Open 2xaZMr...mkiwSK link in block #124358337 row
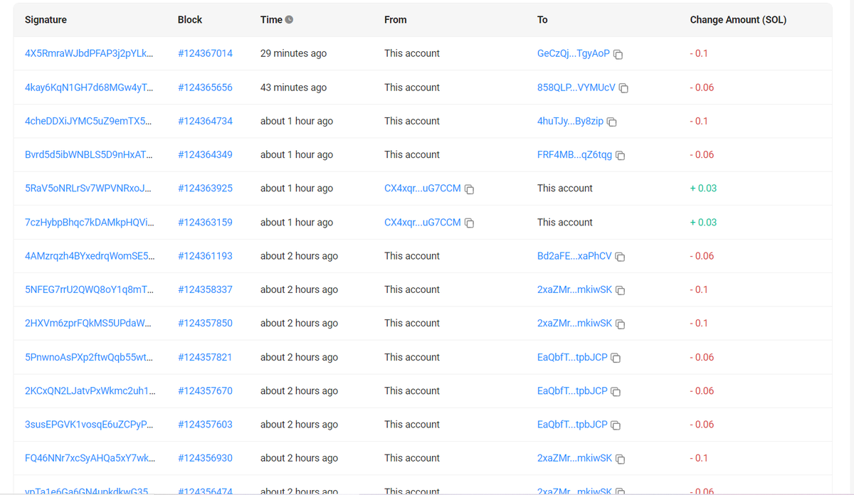This screenshot has width=854, height=495. 575,289
